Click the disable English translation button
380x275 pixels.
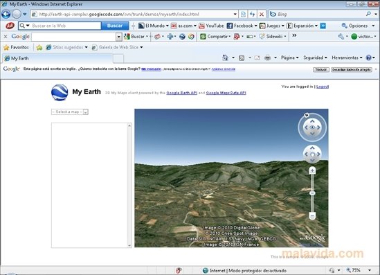352,69
